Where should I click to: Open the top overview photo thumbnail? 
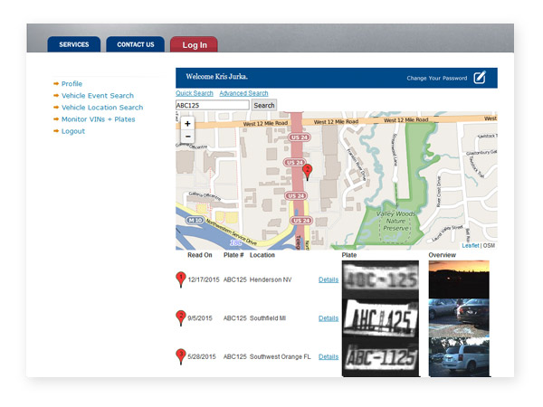click(x=458, y=279)
